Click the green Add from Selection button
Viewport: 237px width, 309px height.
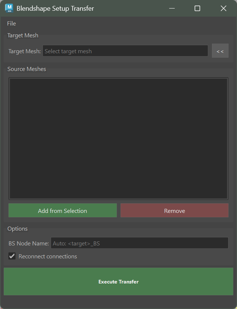click(x=62, y=211)
